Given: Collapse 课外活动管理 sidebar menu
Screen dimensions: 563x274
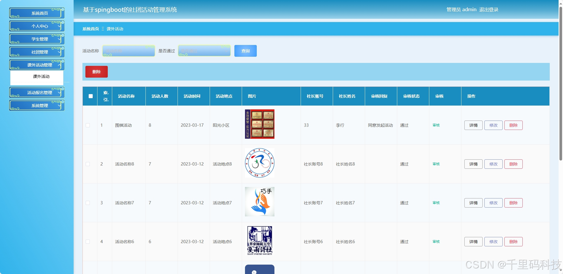Looking at the screenshot, I should tap(37, 65).
